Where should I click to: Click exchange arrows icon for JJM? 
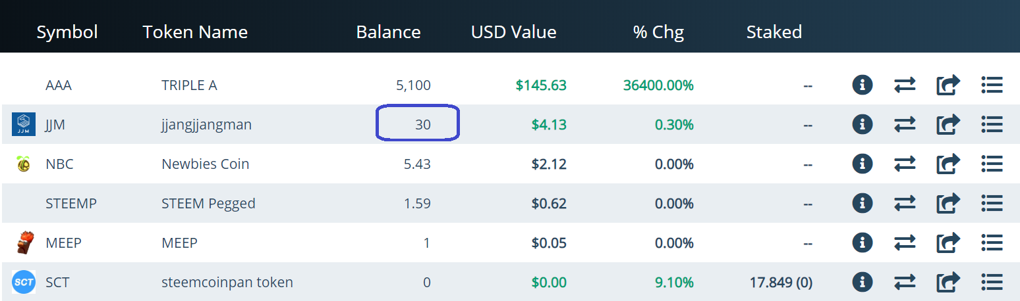click(905, 124)
